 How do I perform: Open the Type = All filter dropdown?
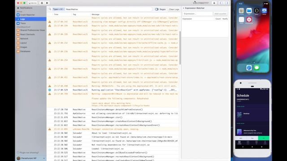[x=59, y=9]
